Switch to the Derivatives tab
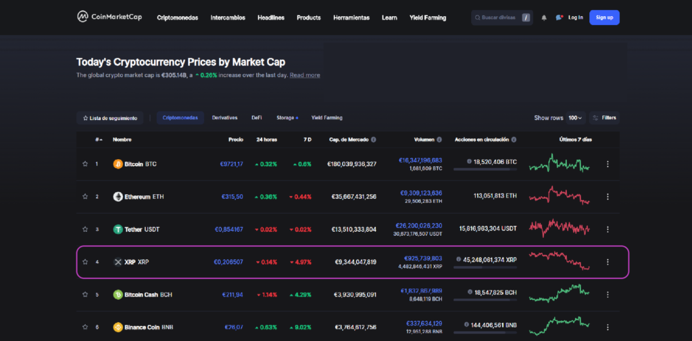This screenshot has width=692, height=341. [224, 118]
